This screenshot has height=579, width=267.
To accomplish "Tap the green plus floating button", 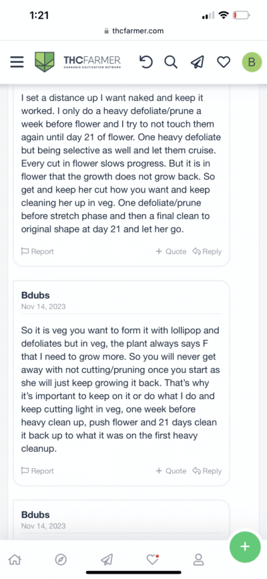I will point(245,546).
